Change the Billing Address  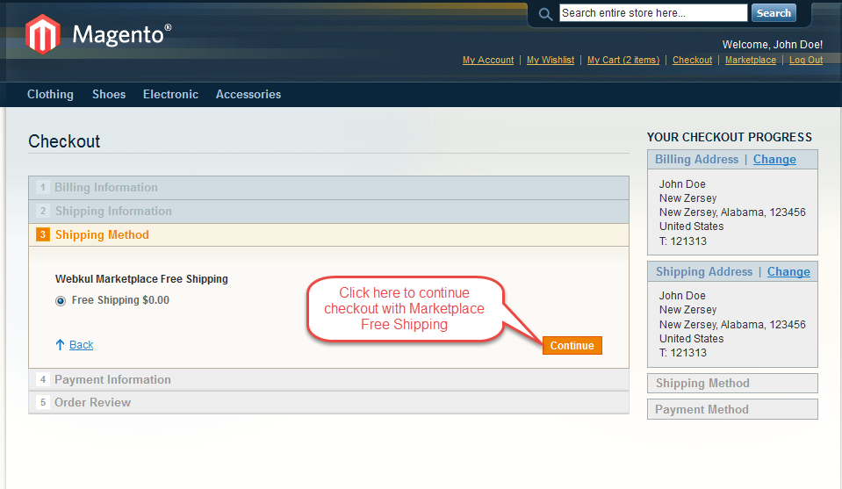[774, 160]
